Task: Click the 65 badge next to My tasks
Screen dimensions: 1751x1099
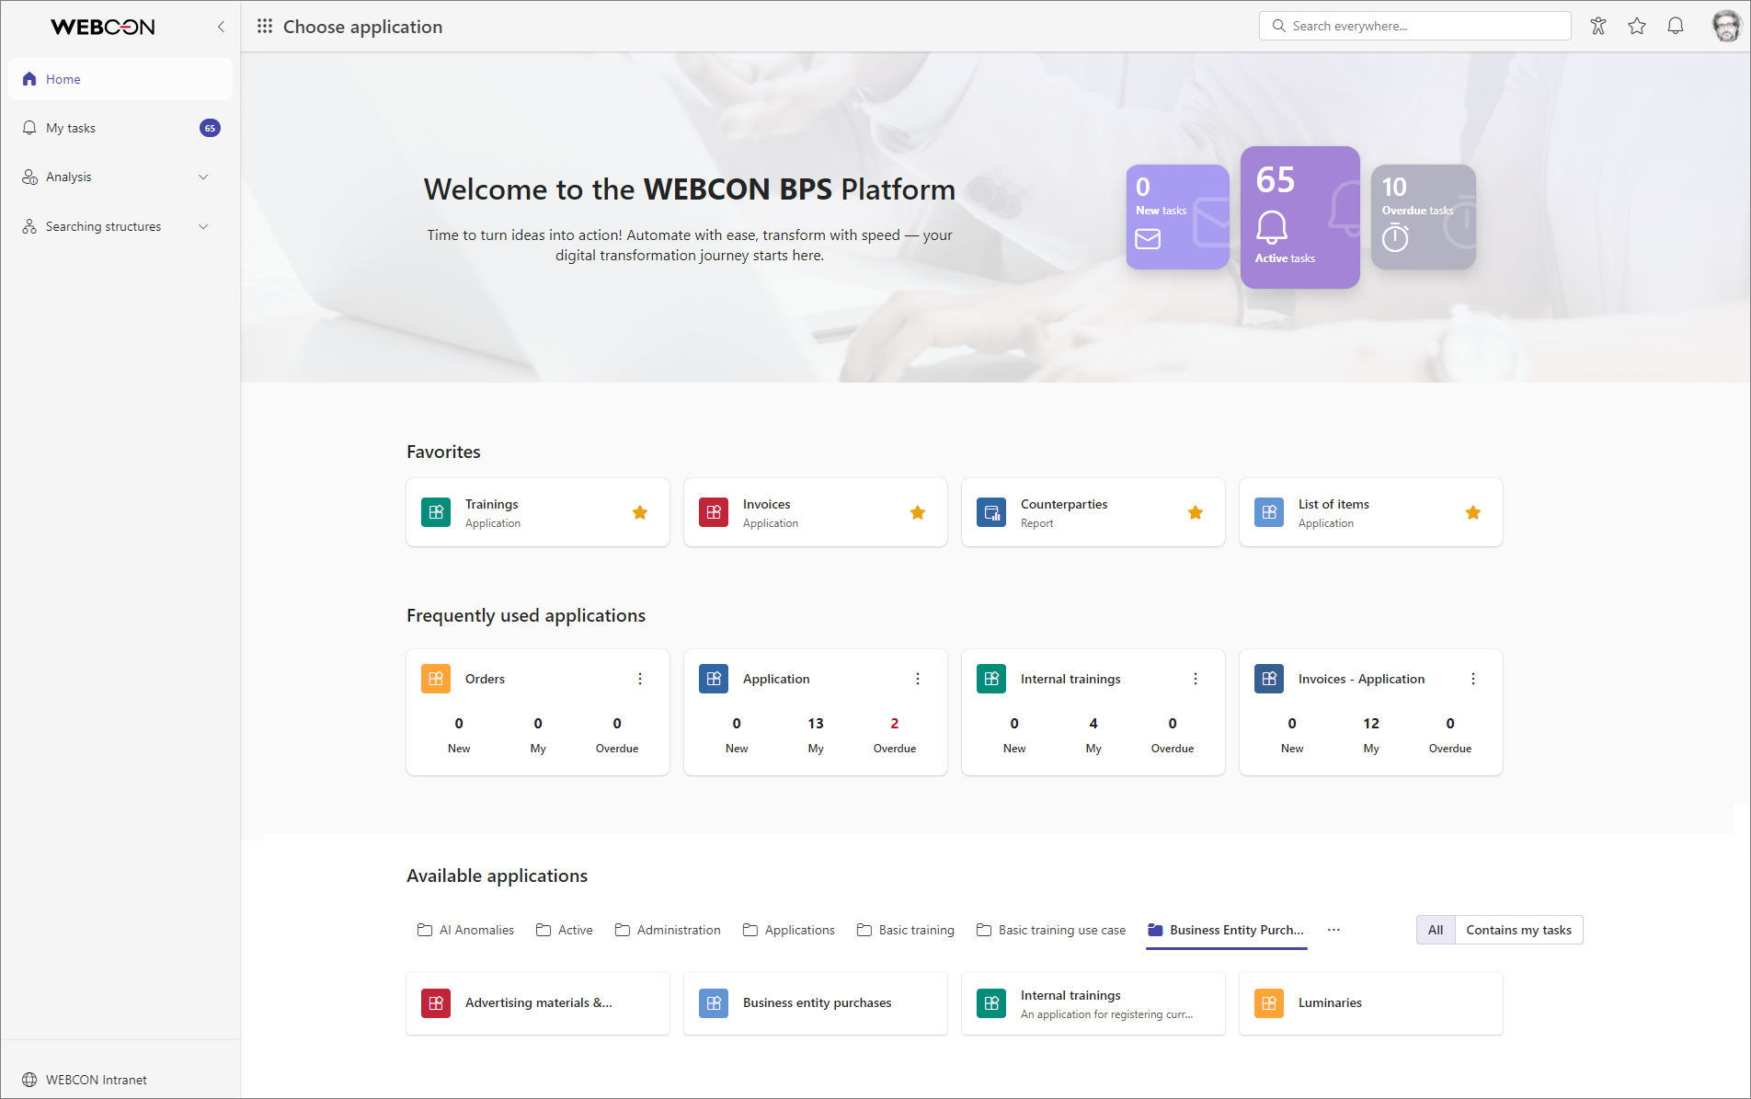Action: point(210,128)
